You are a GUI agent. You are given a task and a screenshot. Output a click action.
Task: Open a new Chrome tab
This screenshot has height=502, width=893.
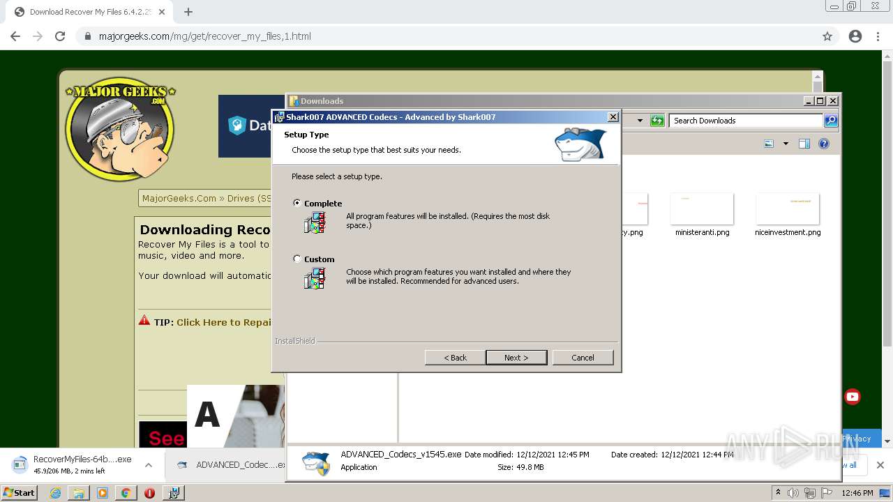point(188,12)
